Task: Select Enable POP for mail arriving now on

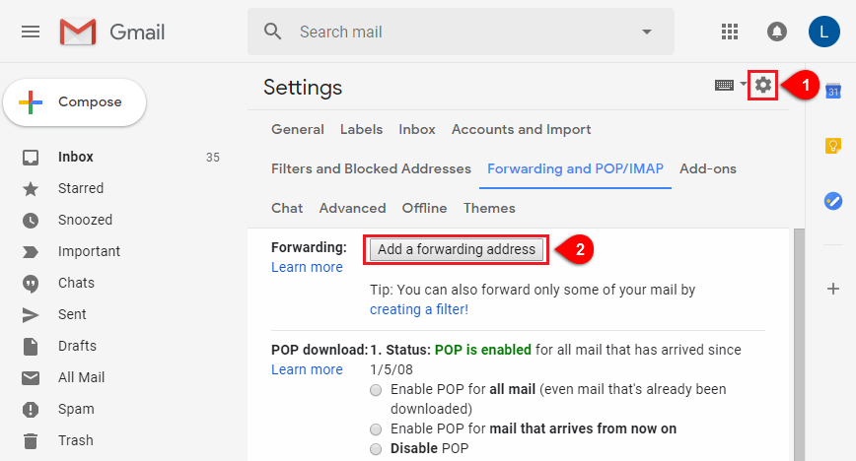Action: (376, 429)
